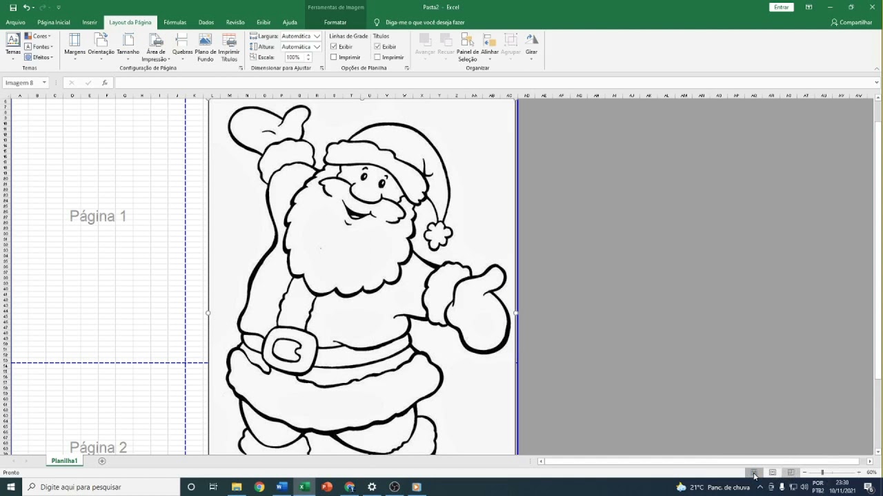
Task: Zoom in with the plus button
Action: coord(858,473)
